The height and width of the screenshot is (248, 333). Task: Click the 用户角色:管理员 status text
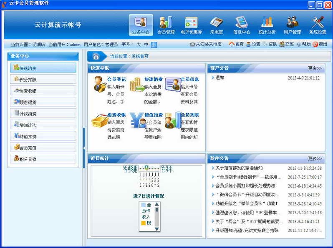coord(101,45)
